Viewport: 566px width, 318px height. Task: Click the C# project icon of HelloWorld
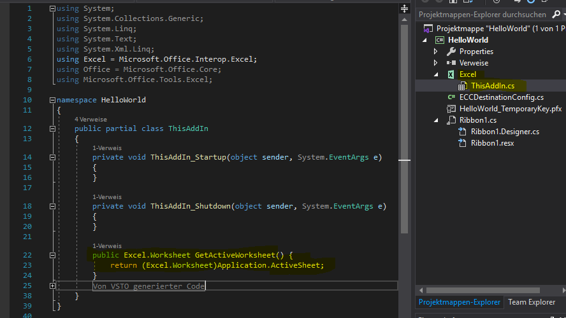tap(440, 40)
